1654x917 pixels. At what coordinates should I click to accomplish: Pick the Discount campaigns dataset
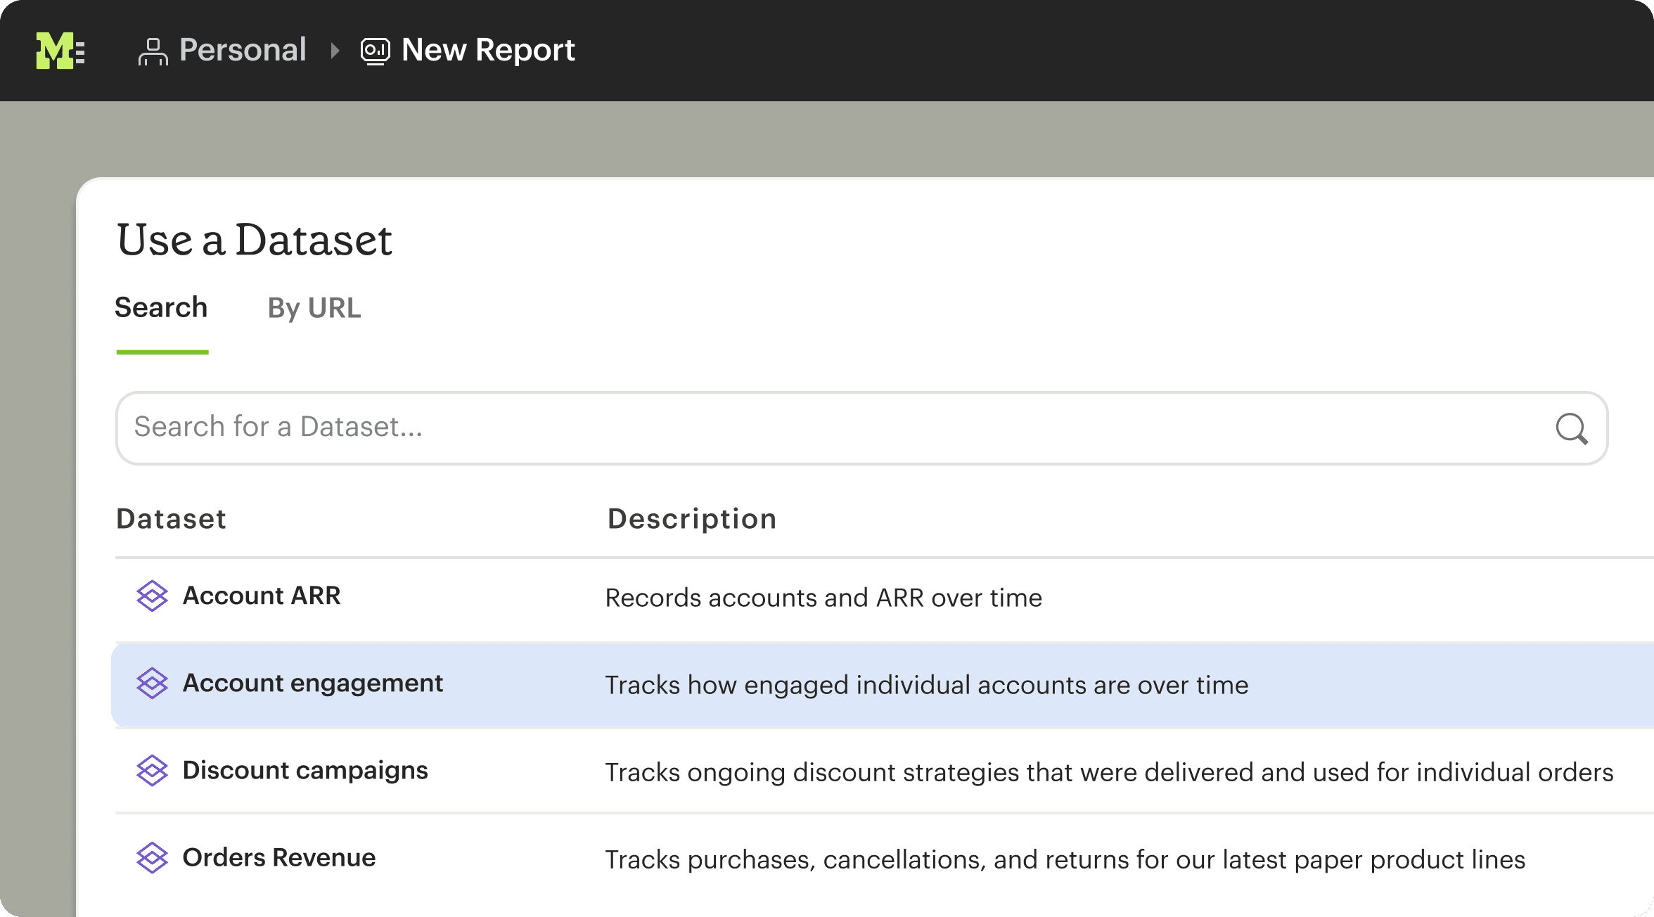coord(304,771)
